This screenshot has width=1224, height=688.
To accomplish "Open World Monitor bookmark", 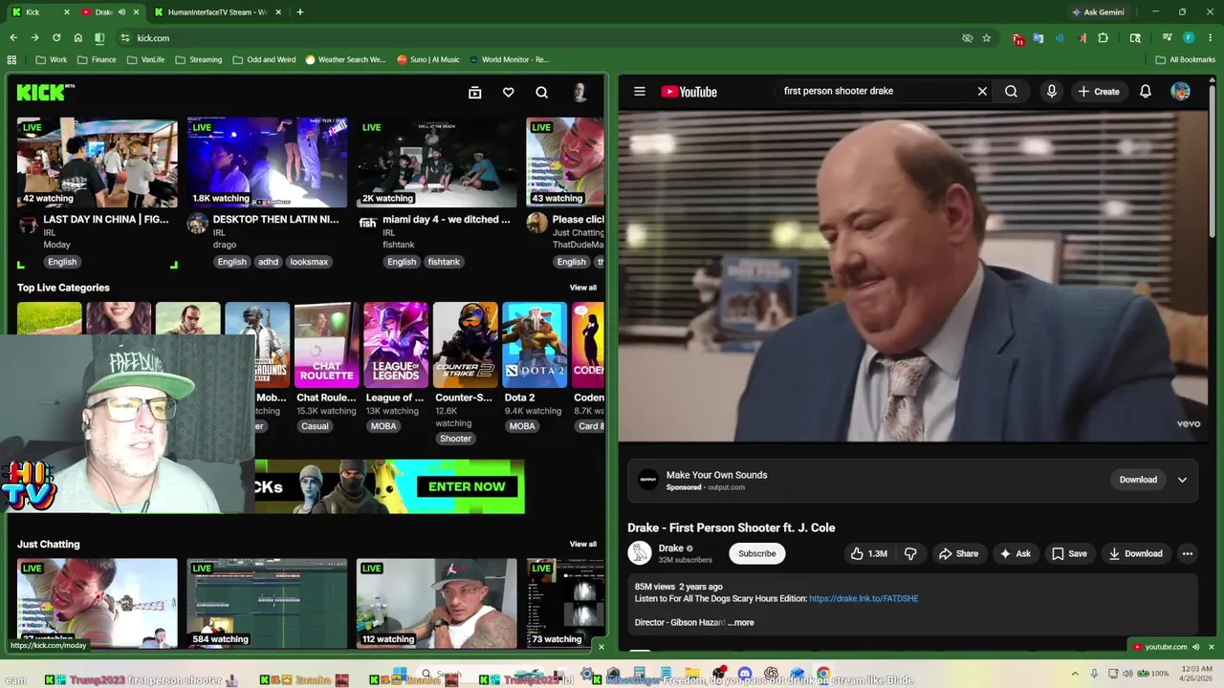I will tap(509, 59).
